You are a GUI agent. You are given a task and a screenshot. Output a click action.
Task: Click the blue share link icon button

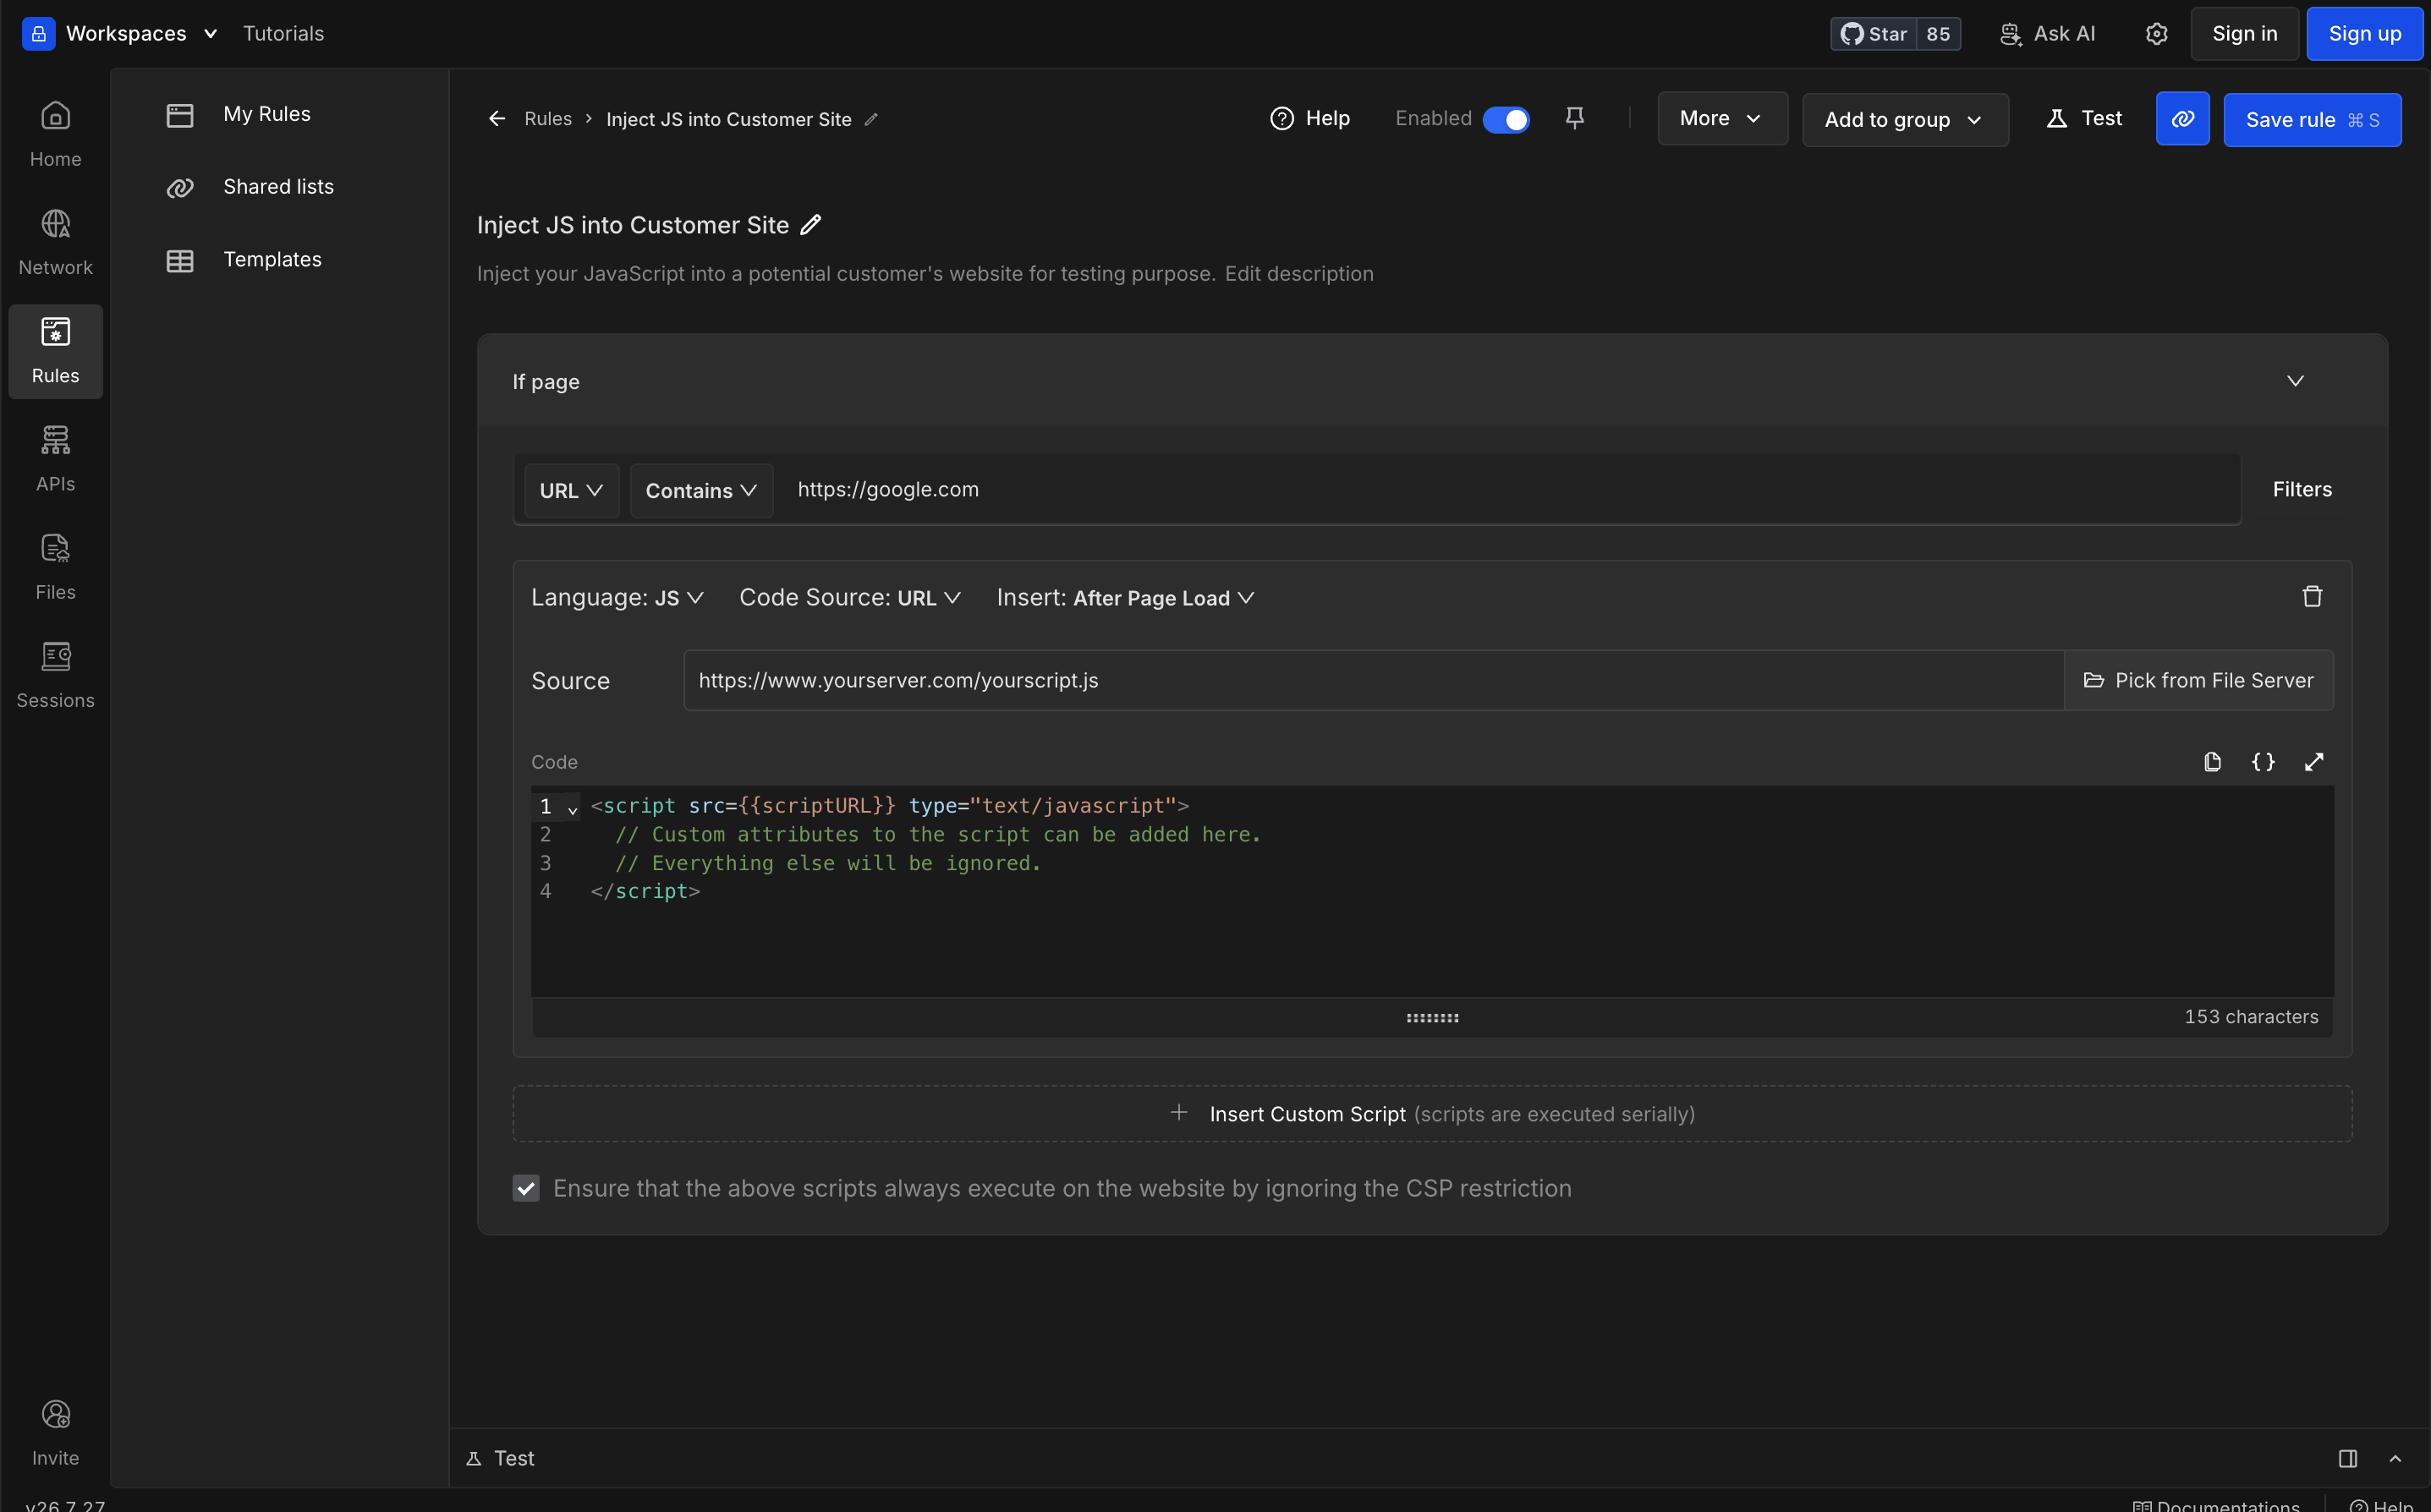coord(2182,119)
